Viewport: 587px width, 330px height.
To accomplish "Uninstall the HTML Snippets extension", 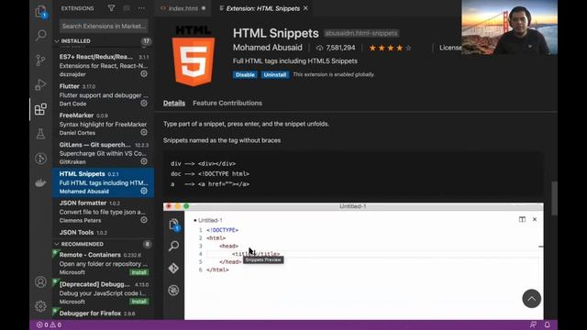I will (x=275, y=75).
